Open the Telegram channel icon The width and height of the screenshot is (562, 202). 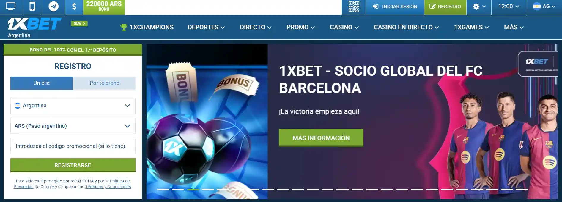[53, 7]
